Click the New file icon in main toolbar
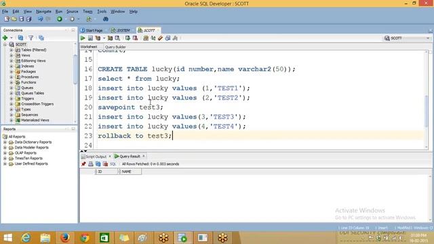Screen dimensions: 434x244 (x=7, y=19)
